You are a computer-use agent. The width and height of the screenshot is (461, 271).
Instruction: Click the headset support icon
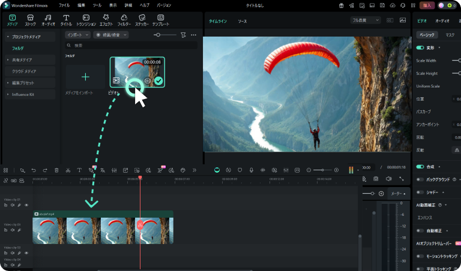[403, 5]
